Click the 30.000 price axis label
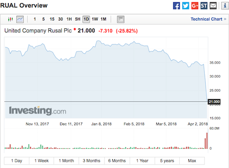The image size is (229, 168). coord(215,76)
